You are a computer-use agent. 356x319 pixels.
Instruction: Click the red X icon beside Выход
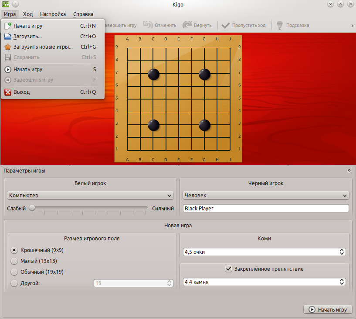[8, 92]
